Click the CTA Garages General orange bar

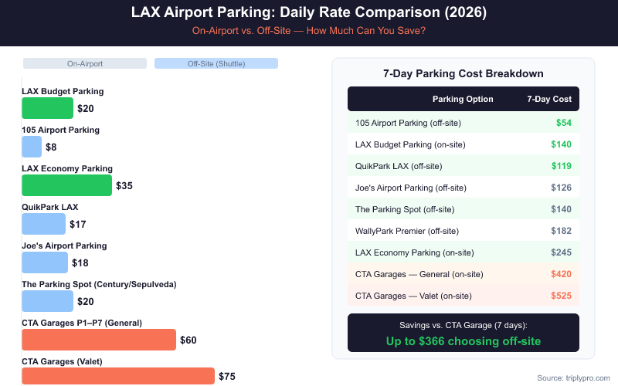tap(99, 340)
